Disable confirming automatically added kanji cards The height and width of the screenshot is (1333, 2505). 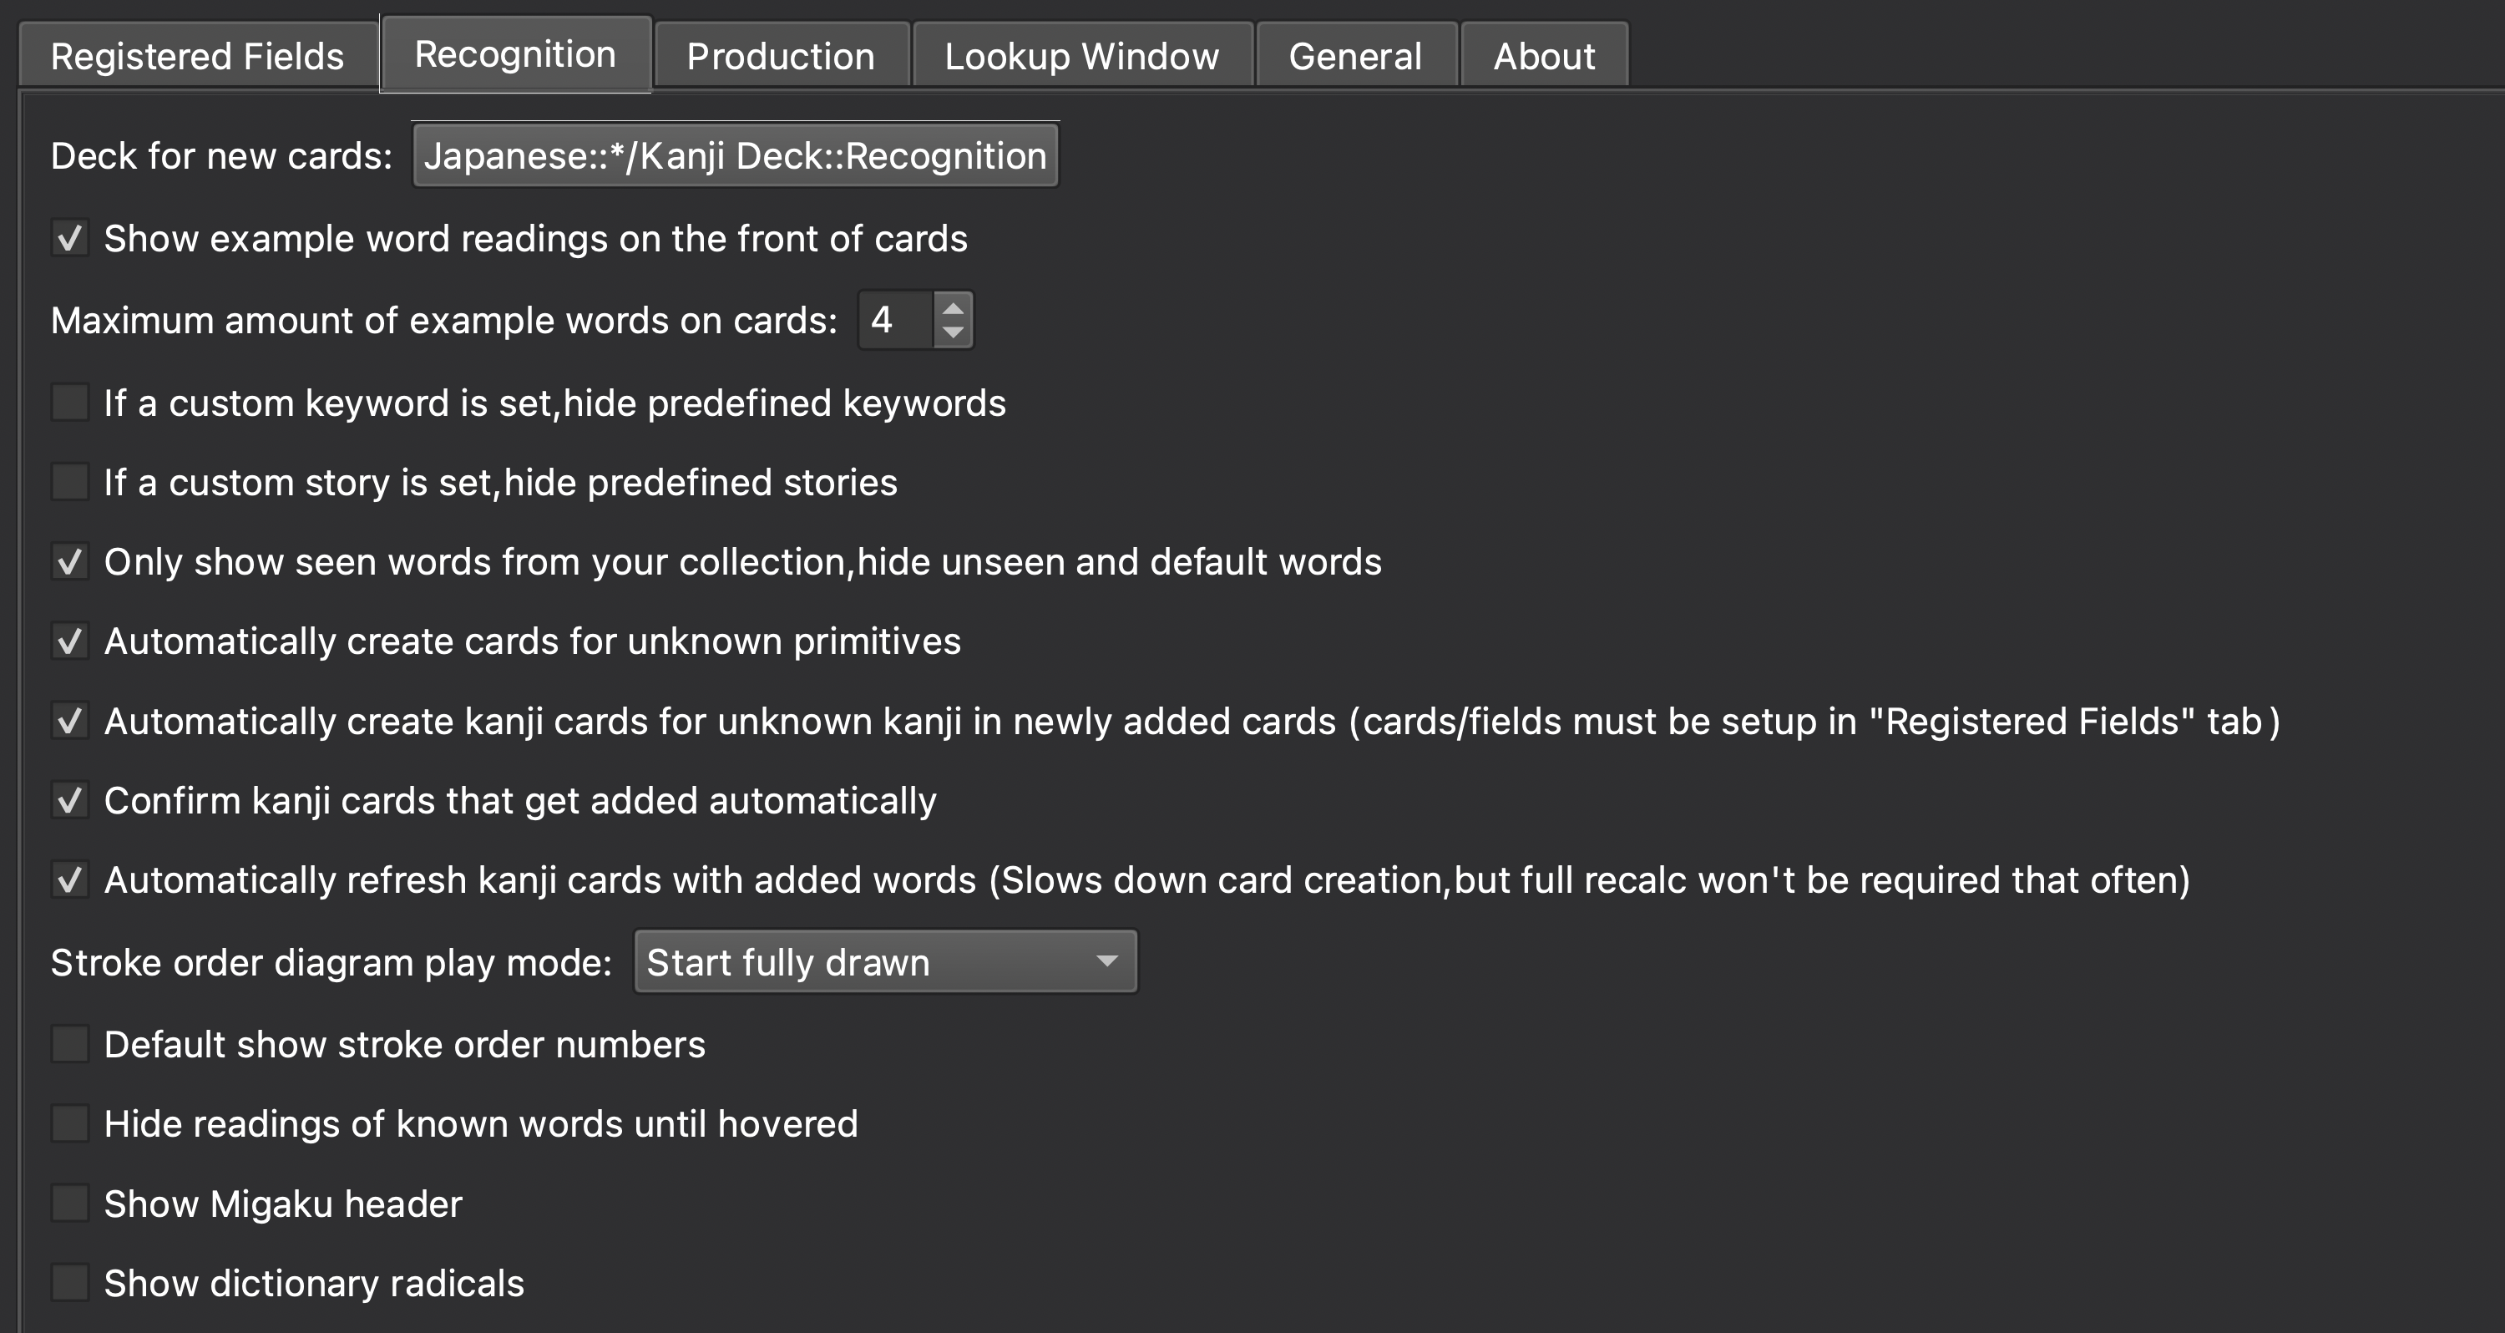[69, 800]
